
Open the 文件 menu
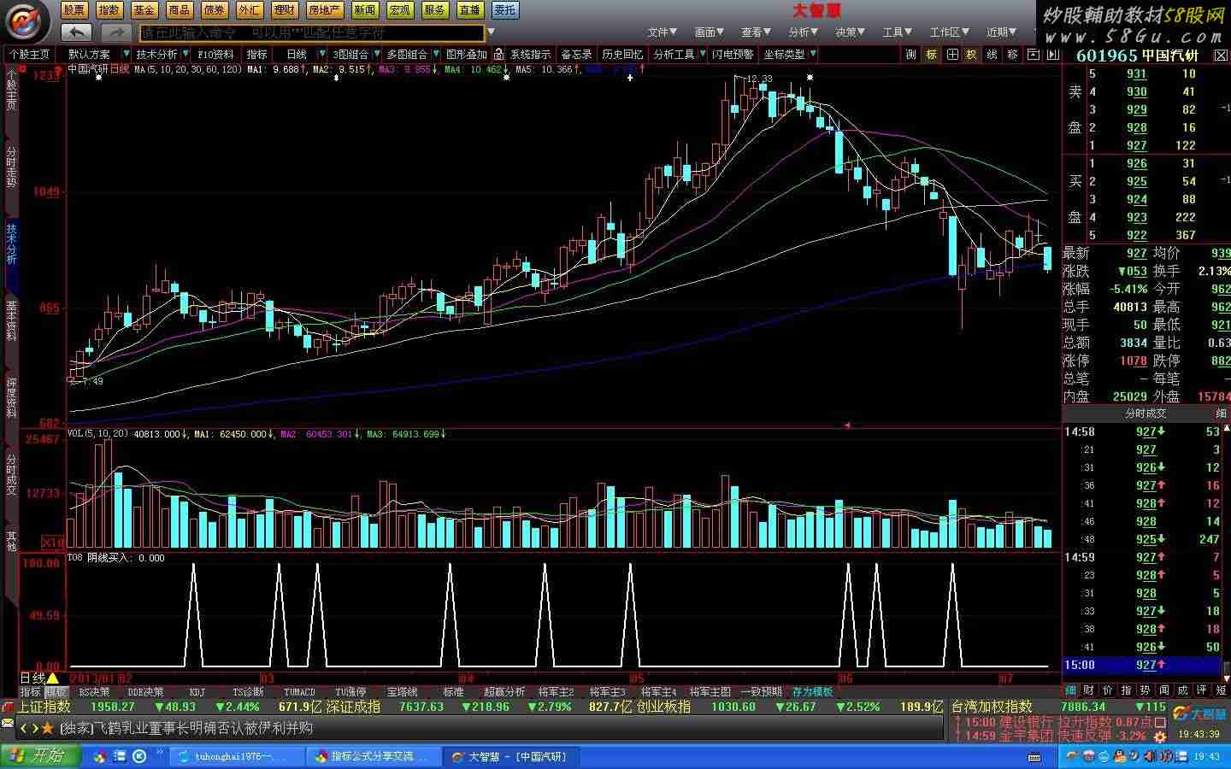tap(663, 32)
